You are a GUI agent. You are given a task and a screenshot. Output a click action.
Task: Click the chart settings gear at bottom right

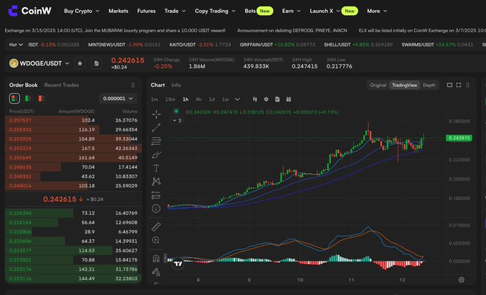click(x=461, y=279)
